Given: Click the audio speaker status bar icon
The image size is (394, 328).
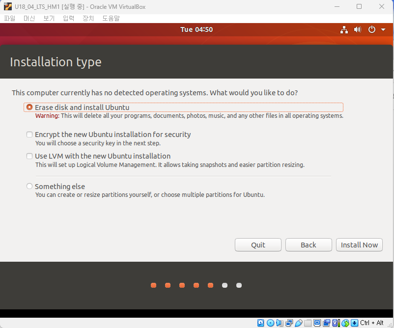Looking at the screenshot, I should point(280,323).
